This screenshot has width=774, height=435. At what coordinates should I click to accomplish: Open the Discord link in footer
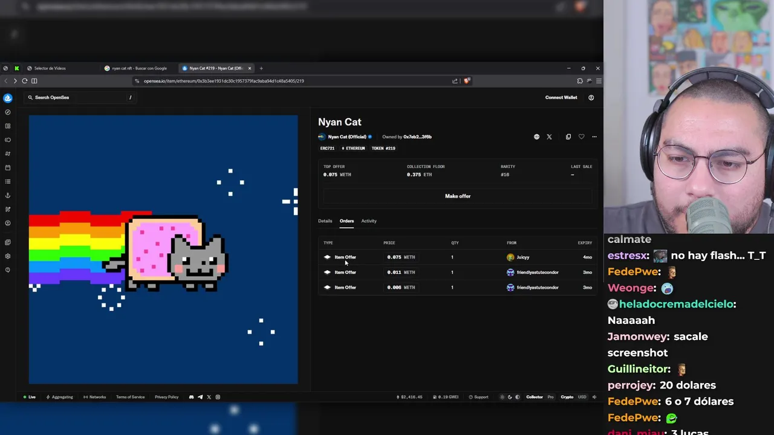pyautogui.click(x=191, y=397)
